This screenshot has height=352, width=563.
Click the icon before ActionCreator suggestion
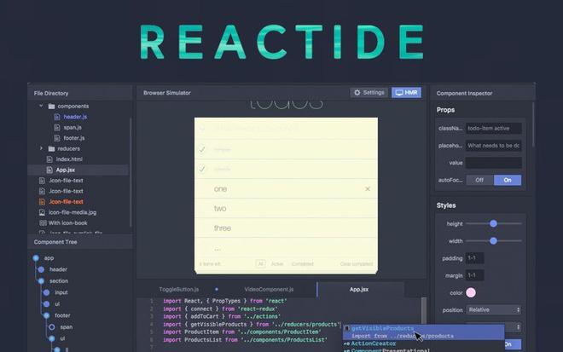[347, 343]
